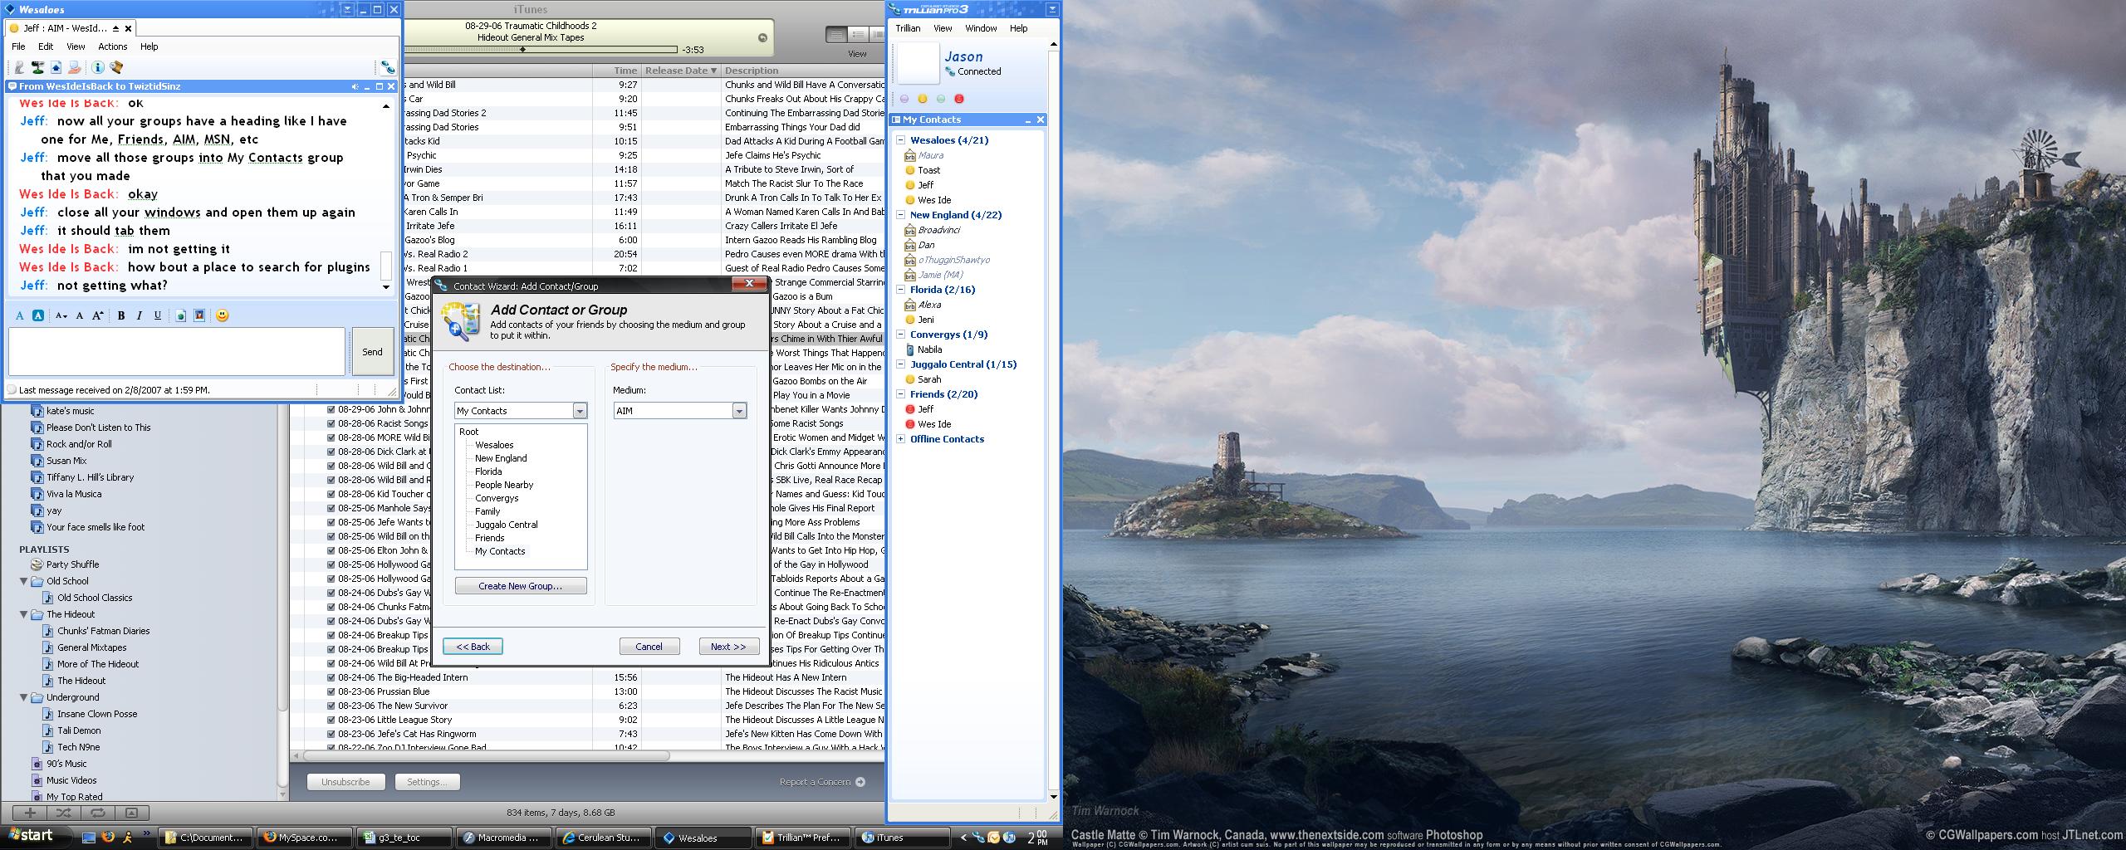Open the Contact List dropdown
This screenshot has height=850, width=2126.
click(x=580, y=411)
